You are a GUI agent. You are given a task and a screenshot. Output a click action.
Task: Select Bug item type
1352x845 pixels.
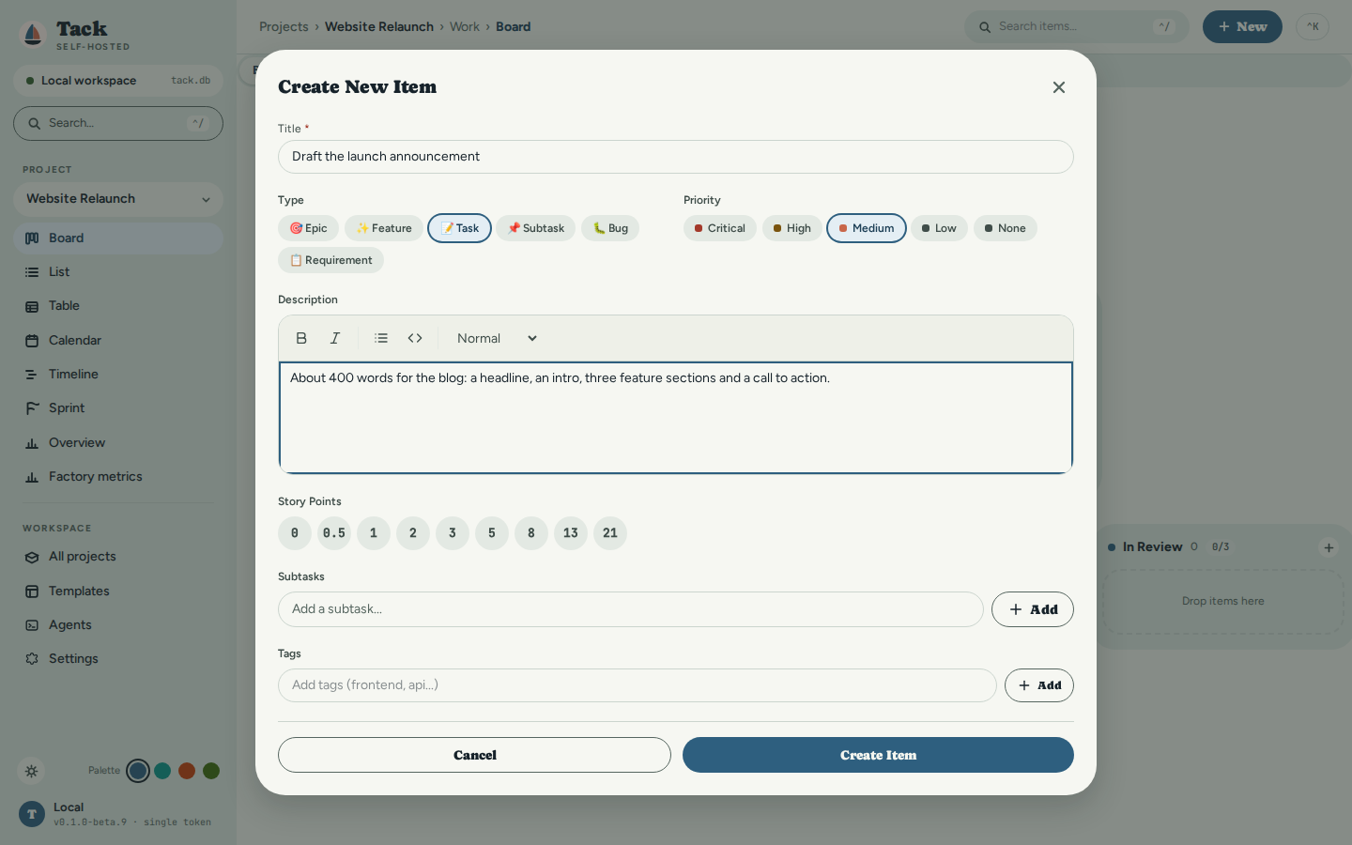pyautogui.click(x=610, y=228)
